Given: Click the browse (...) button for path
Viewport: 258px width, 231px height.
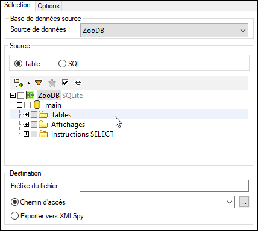Looking at the screenshot, I should point(244,202).
